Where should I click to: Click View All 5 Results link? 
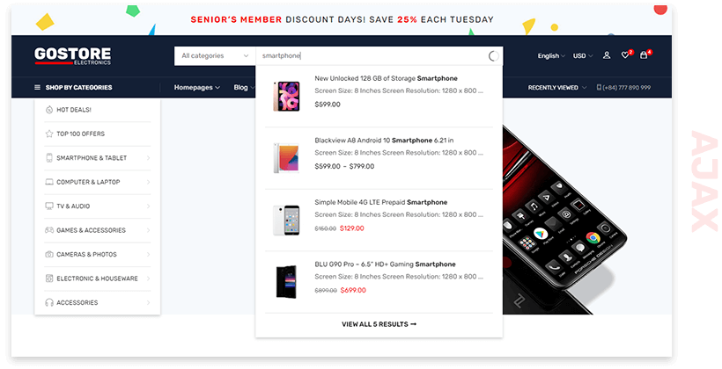(x=379, y=324)
